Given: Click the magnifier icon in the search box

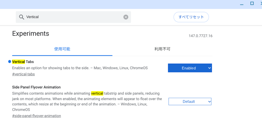Looking at the screenshot, I should (x=21, y=17).
